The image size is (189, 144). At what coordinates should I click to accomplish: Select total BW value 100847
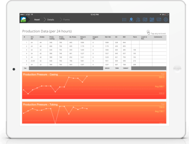126,68
